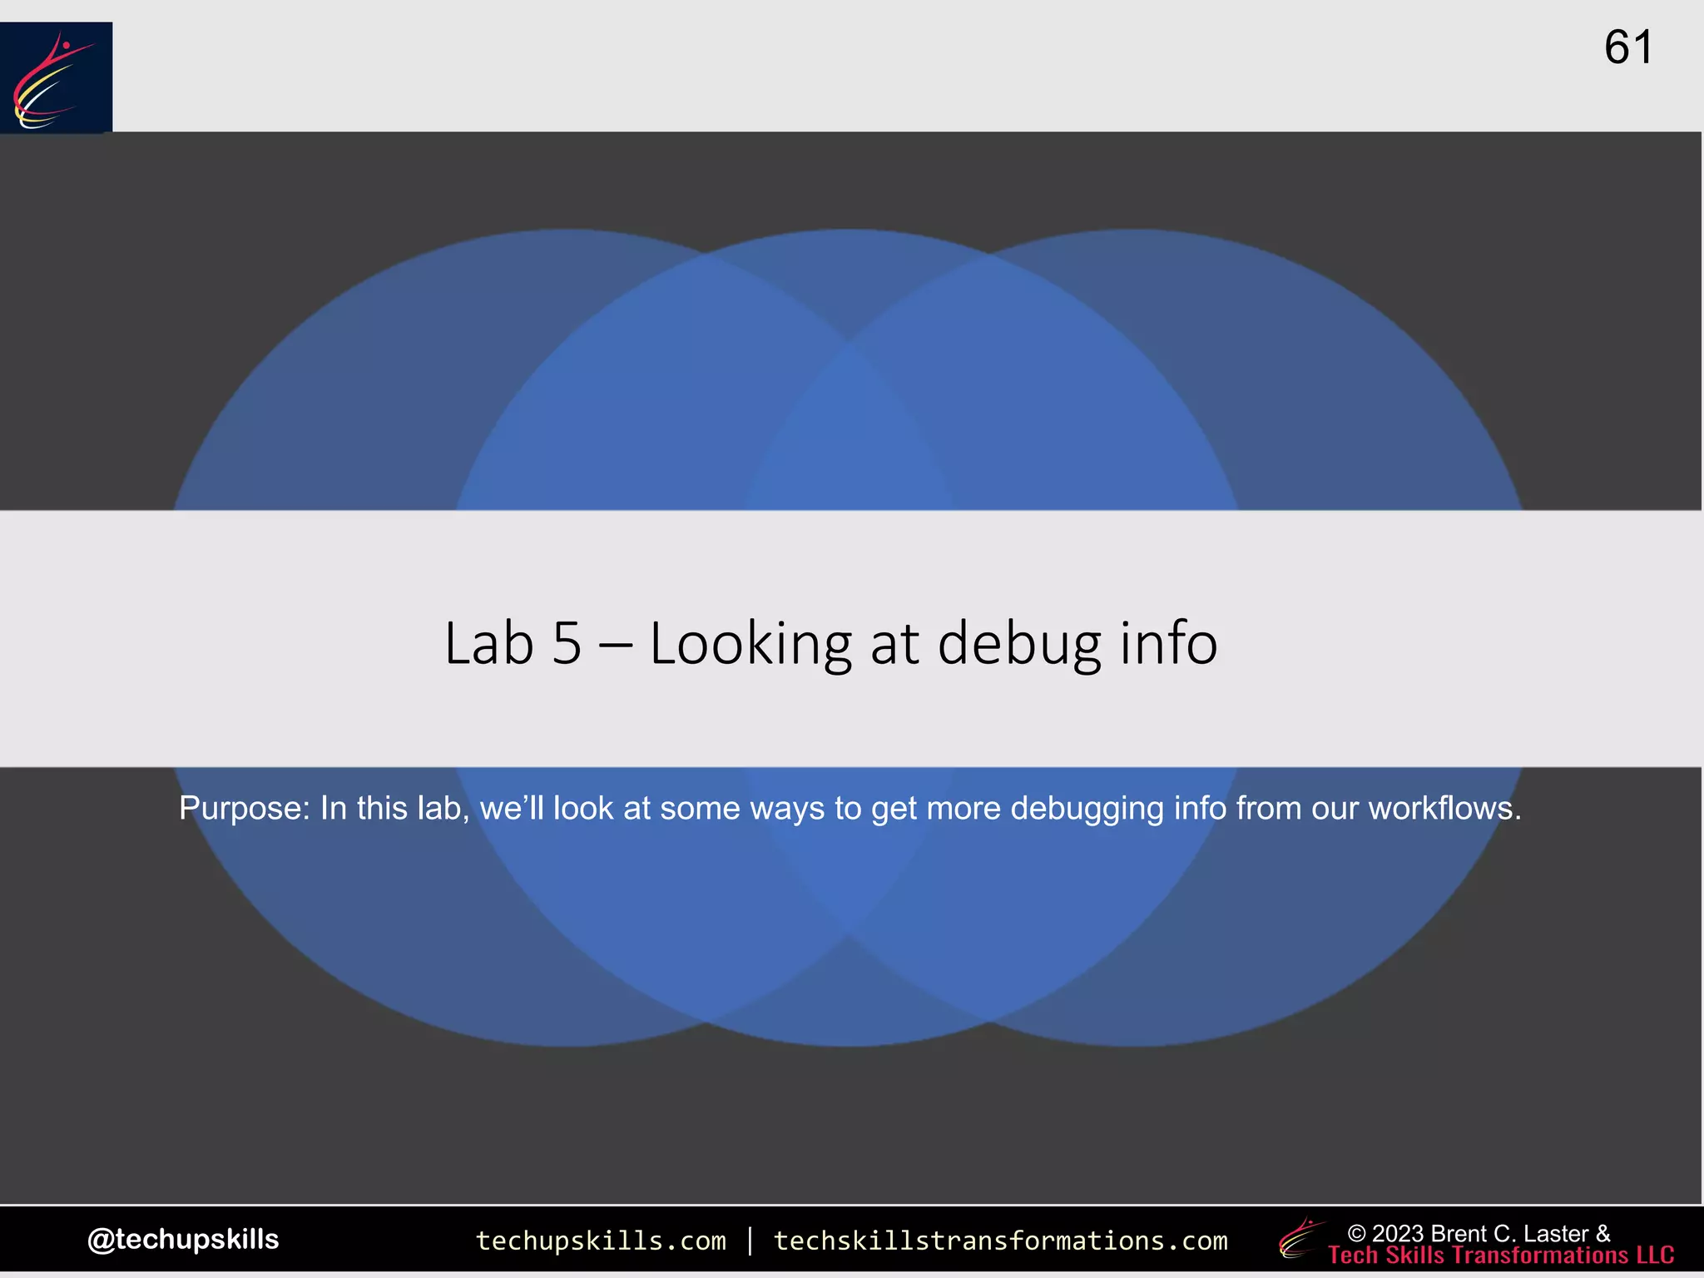Click the @techupskills handle in footer
The height and width of the screenshot is (1278, 1704).
(x=183, y=1239)
